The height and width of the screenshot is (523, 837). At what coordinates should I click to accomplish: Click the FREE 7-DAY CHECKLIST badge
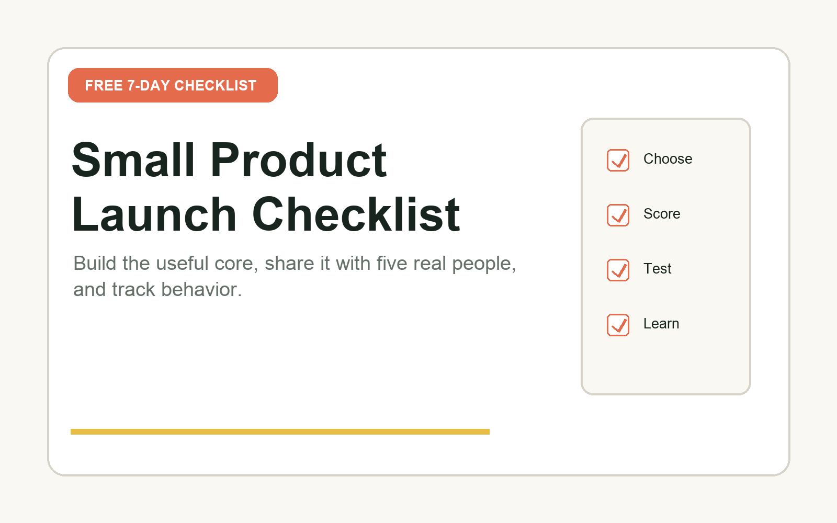(173, 85)
